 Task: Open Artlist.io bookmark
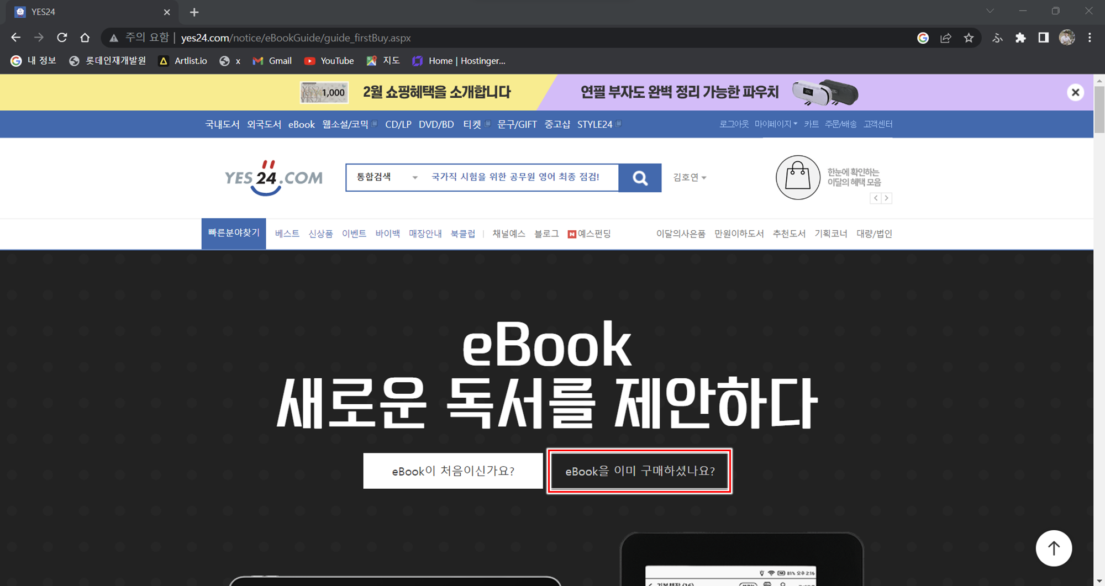(x=183, y=61)
